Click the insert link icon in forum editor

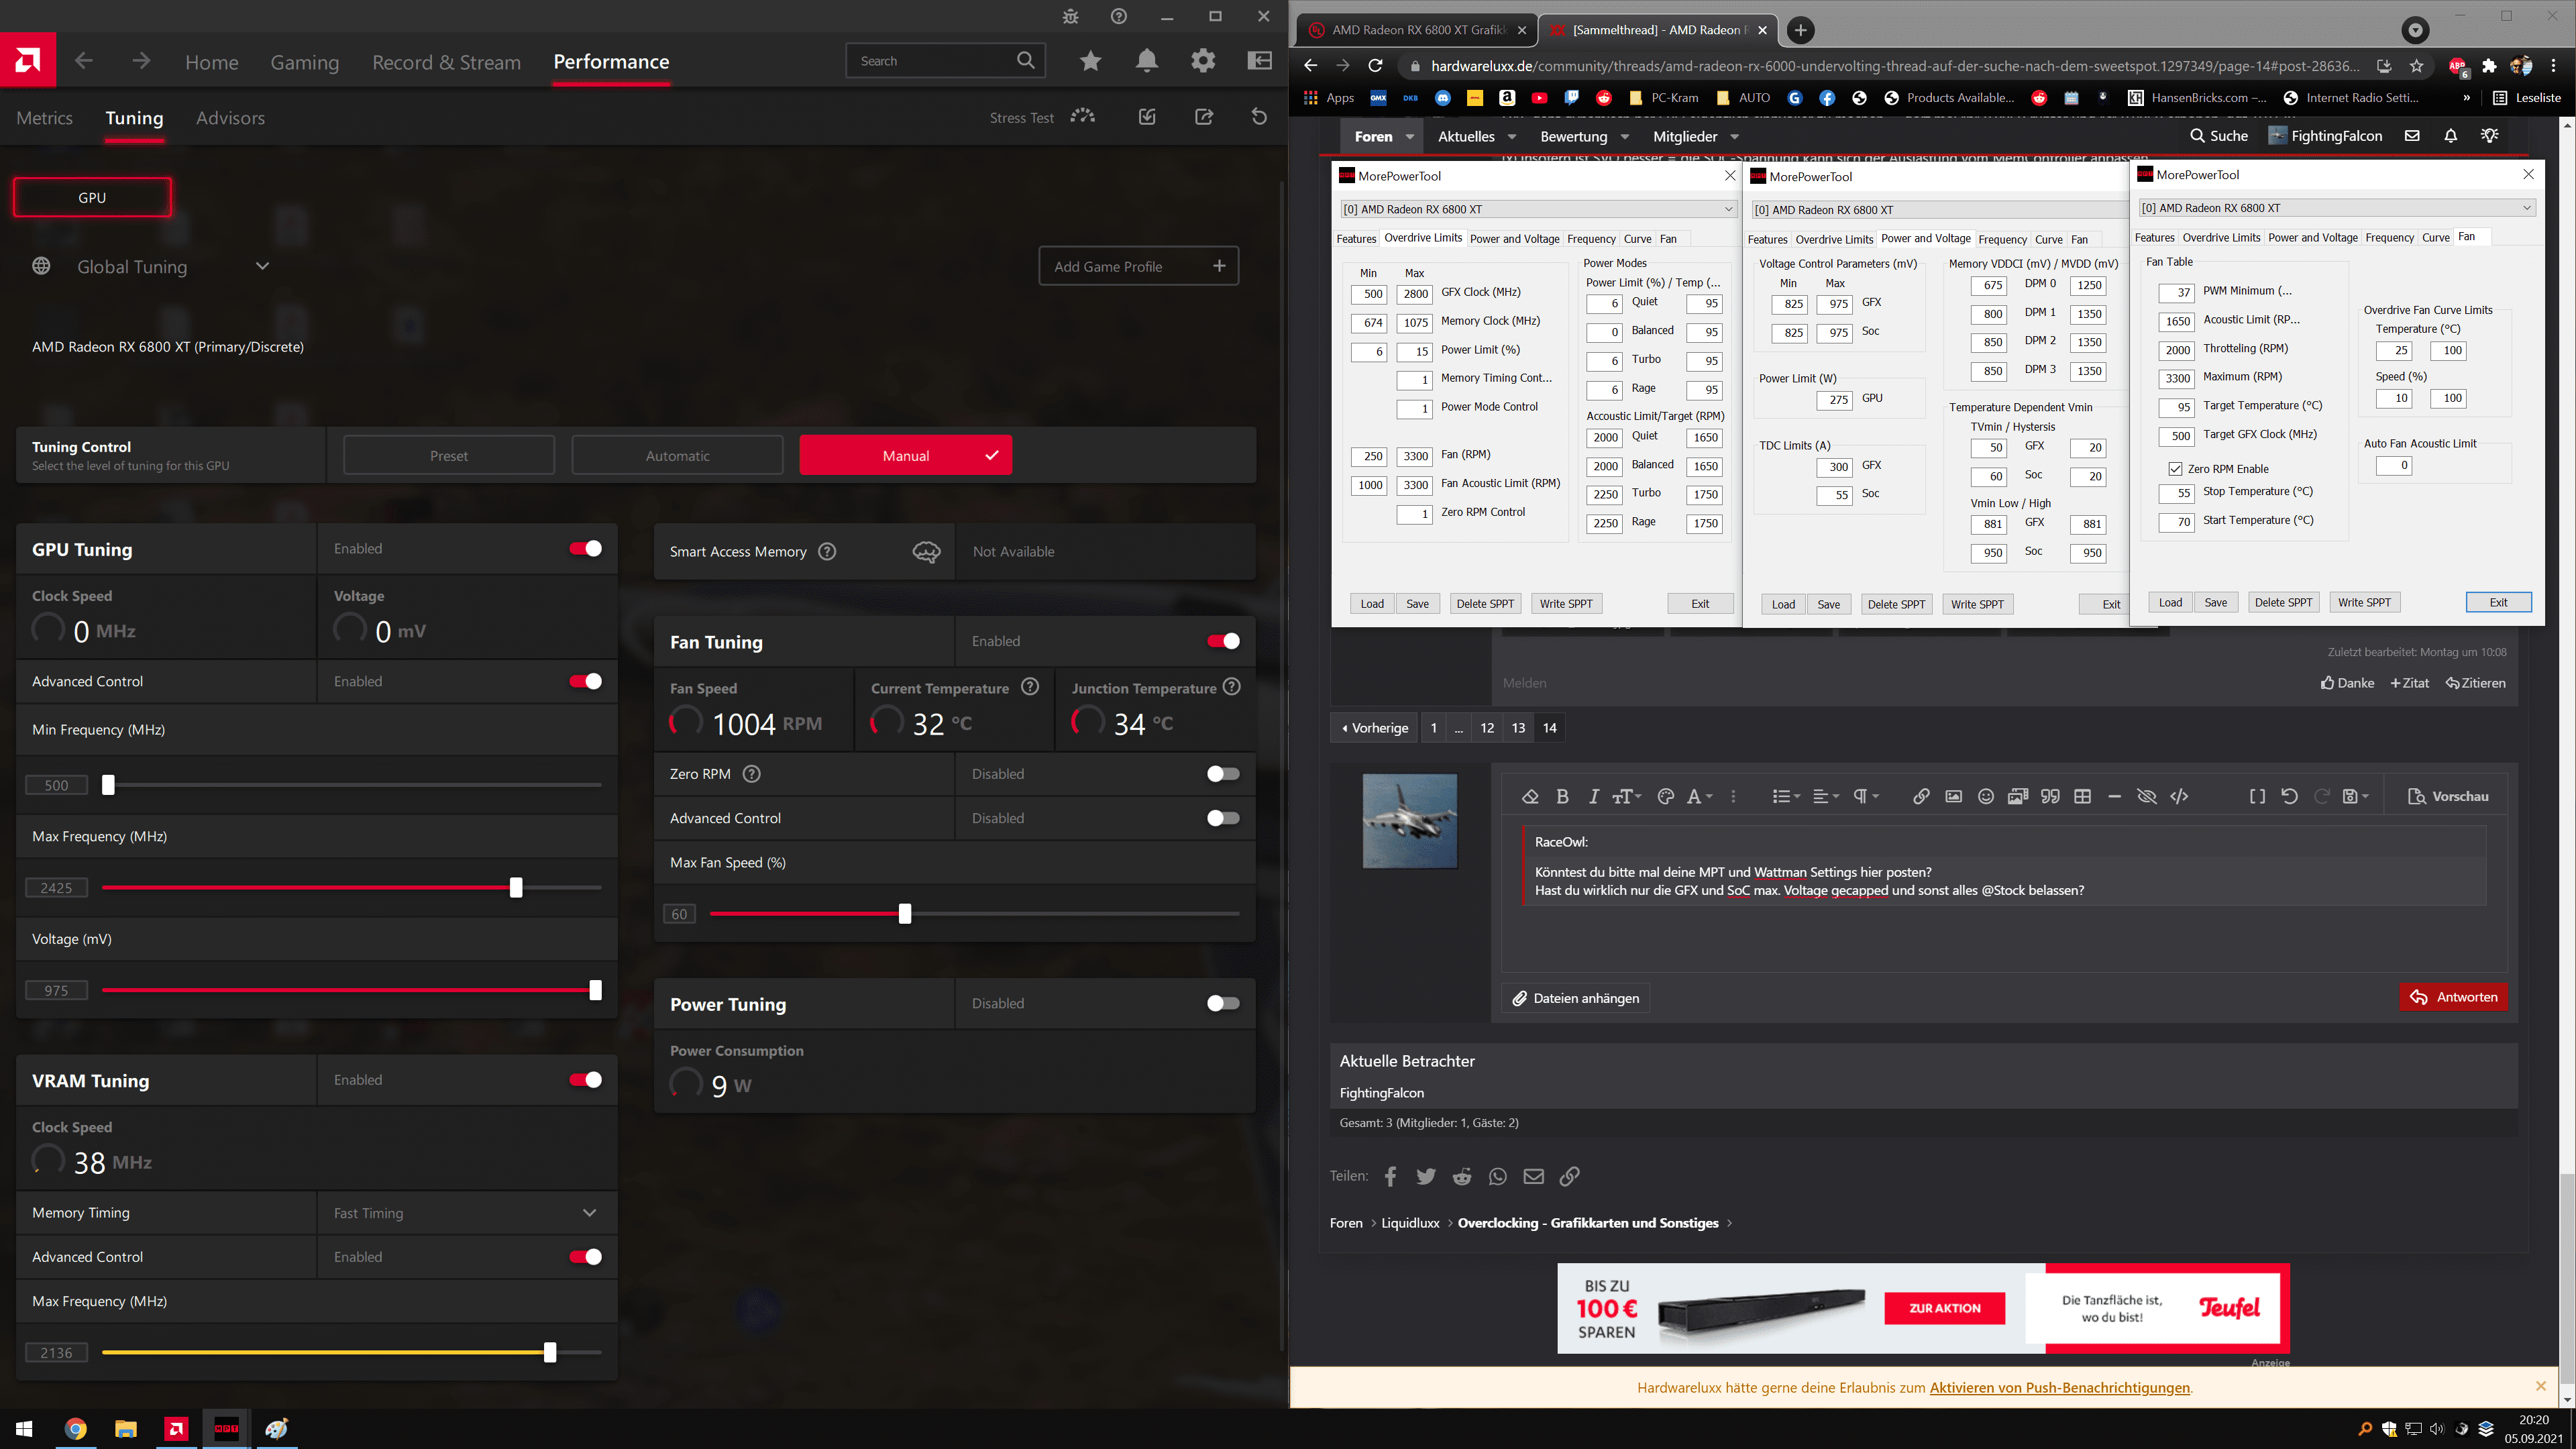coord(1921,796)
